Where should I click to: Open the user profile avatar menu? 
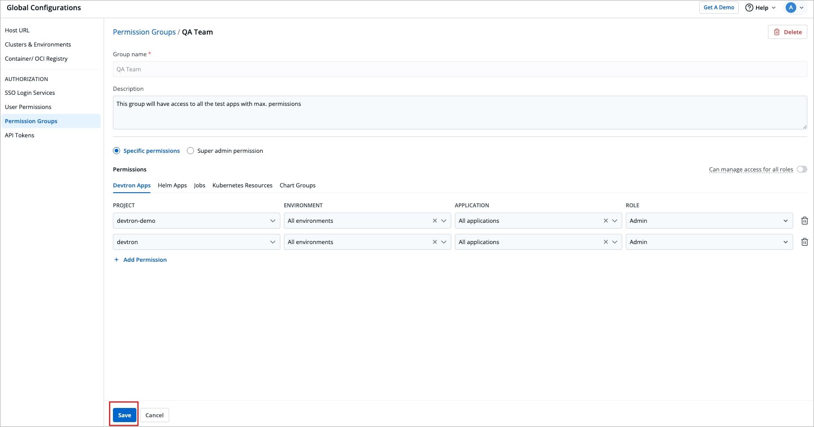click(791, 8)
